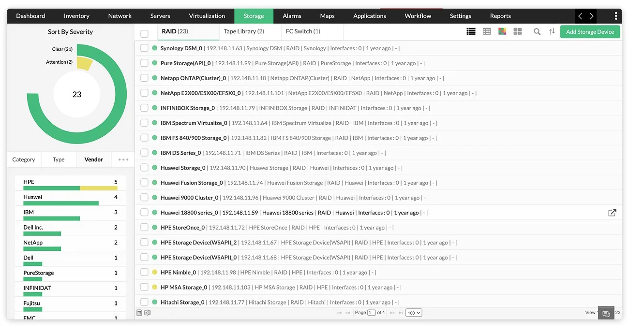
Task: Check the Synology DSM_0 row checkbox
Action: [x=144, y=48]
